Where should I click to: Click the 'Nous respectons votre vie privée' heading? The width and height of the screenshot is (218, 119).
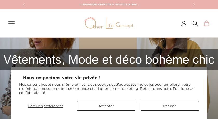point(62,78)
